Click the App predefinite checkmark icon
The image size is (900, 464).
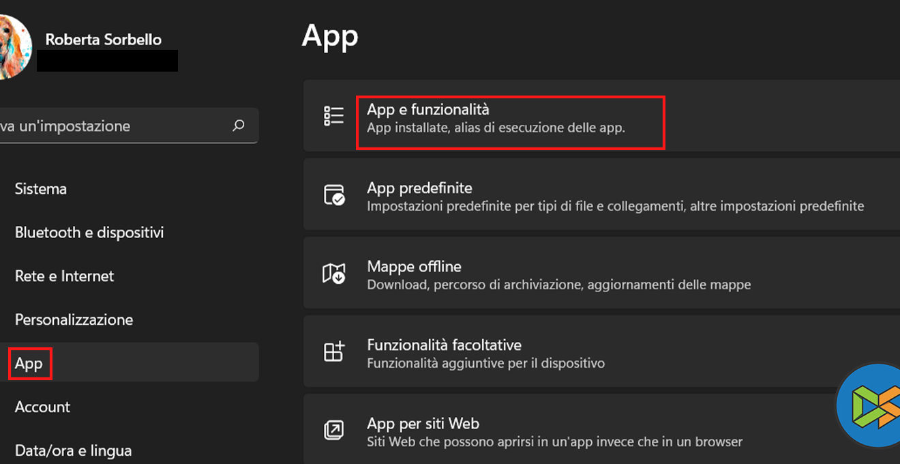(x=334, y=195)
